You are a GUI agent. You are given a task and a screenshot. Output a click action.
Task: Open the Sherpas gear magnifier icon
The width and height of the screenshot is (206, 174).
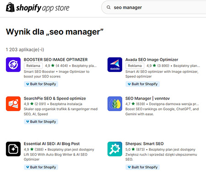pyautogui.click(x=115, y=149)
